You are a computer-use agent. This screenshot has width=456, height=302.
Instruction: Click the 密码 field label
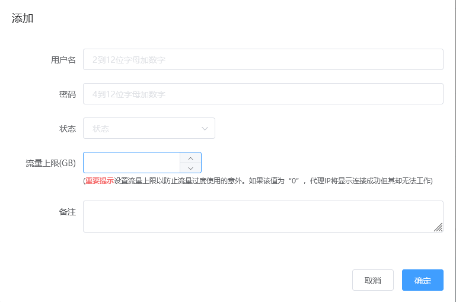[x=68, y=94]
